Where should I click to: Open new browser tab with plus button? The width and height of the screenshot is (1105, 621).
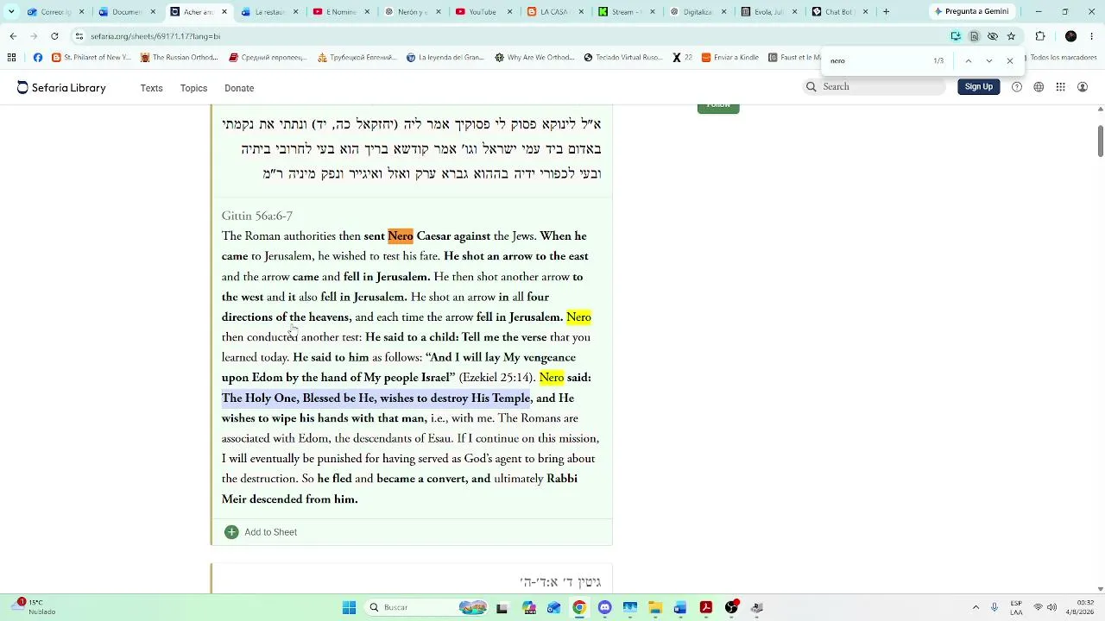click(x=886, y=12)
